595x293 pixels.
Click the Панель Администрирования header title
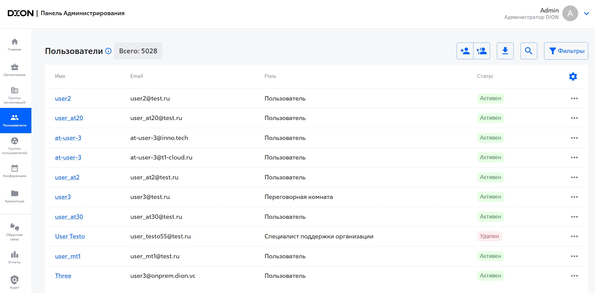point(83,13)
